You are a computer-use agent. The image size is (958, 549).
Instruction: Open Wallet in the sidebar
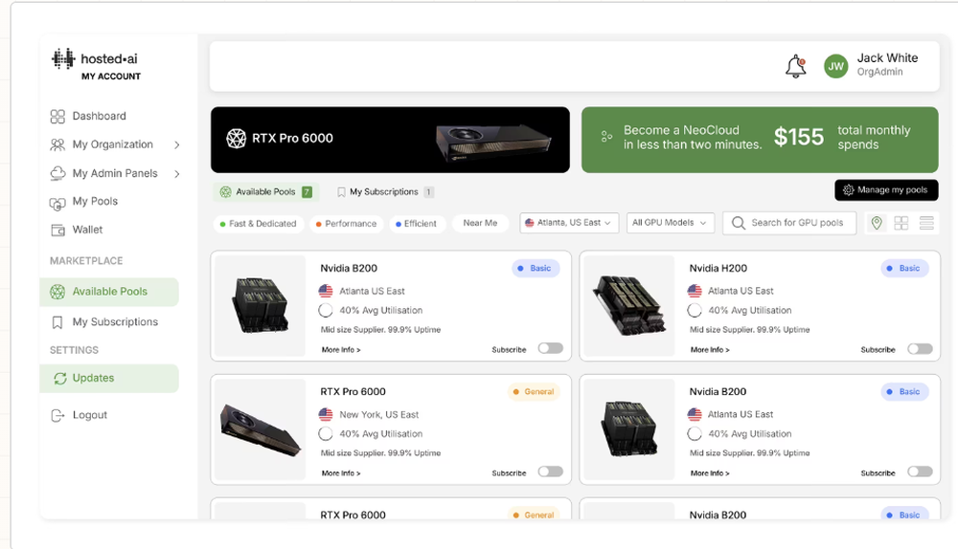[x=87, y=230]
